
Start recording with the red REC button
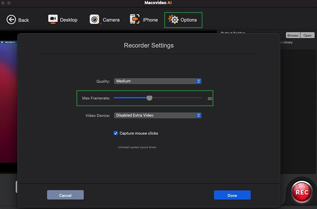coord(302,192)
